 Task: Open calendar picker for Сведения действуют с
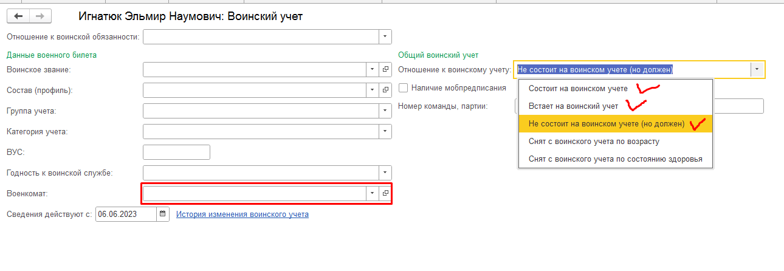[x=162, y=214]
